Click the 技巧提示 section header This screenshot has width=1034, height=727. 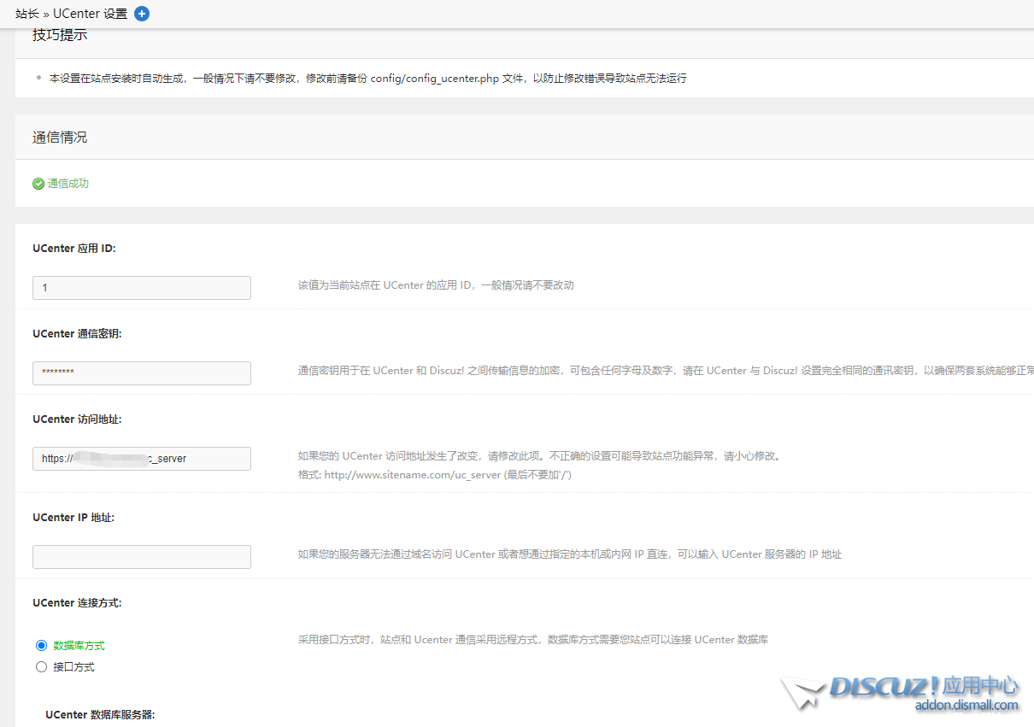60,35
